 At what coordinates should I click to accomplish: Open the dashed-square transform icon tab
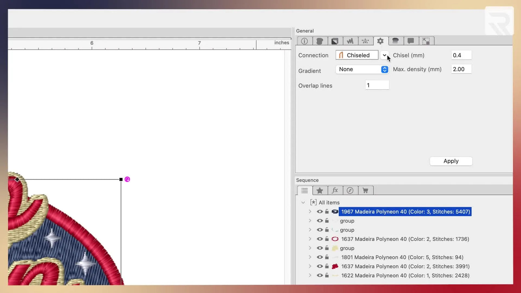[x=426, y=41]
